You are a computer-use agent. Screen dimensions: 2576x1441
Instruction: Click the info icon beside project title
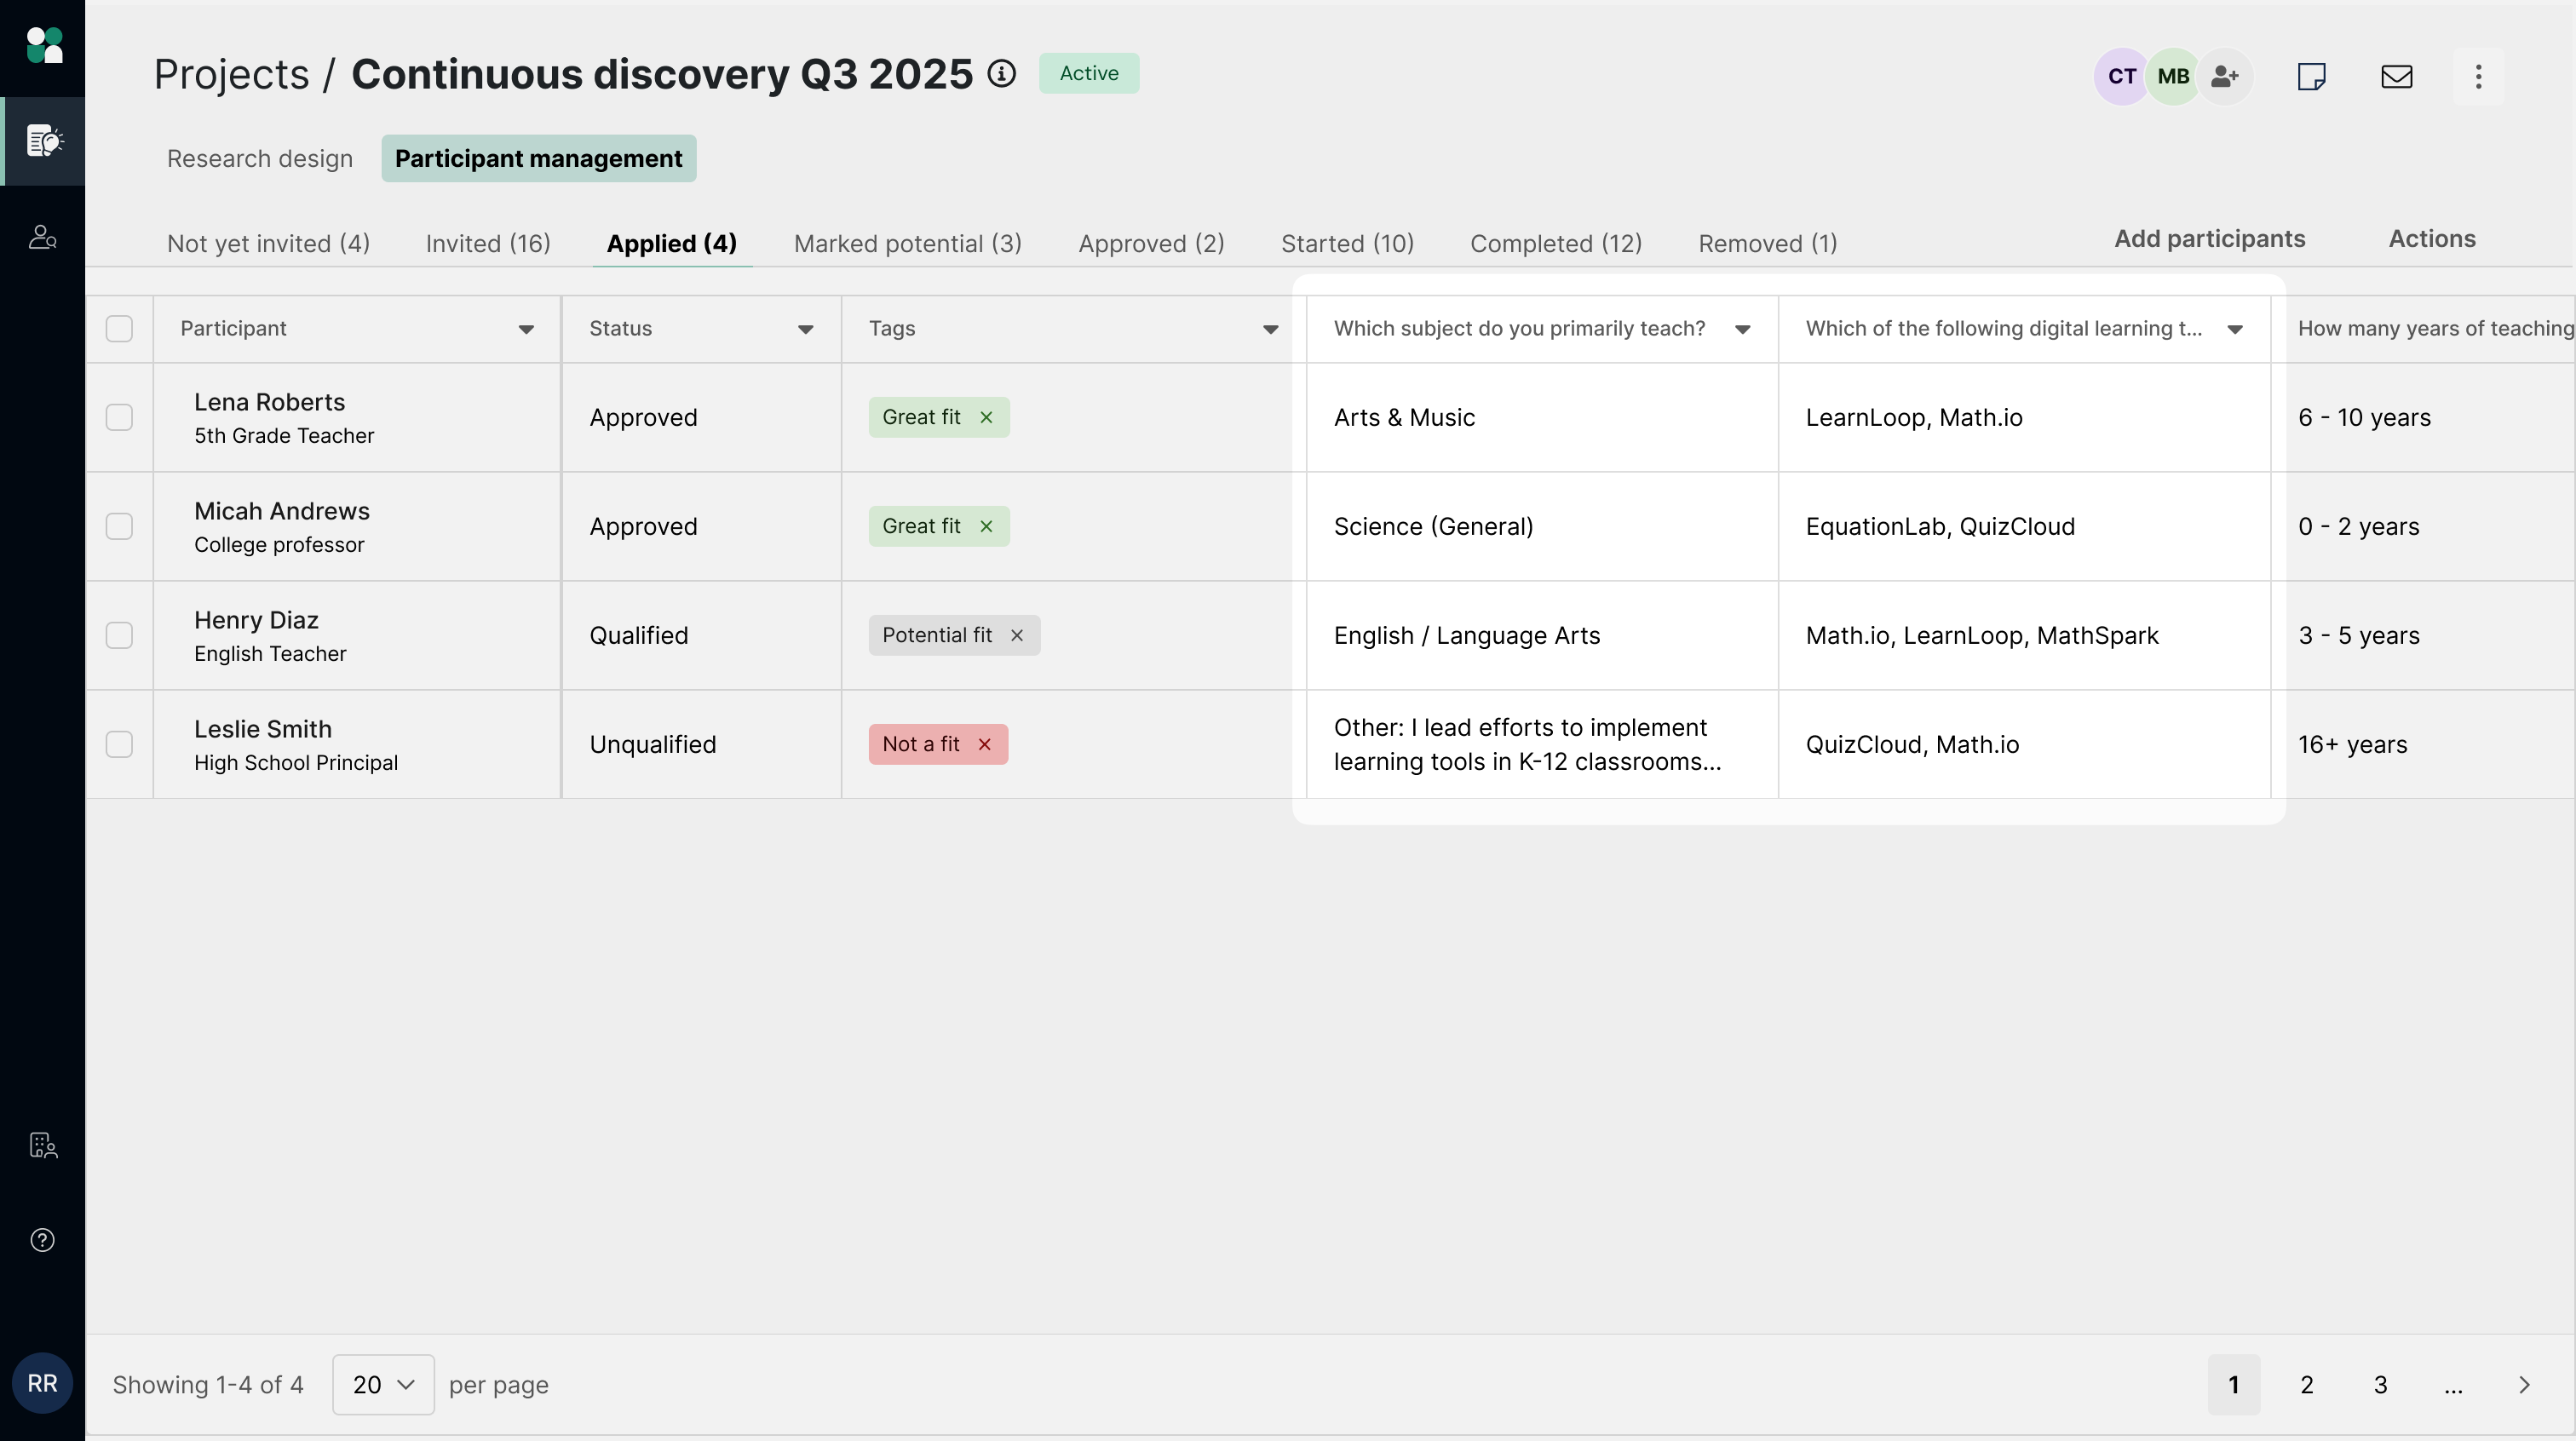pos(1001,74)
